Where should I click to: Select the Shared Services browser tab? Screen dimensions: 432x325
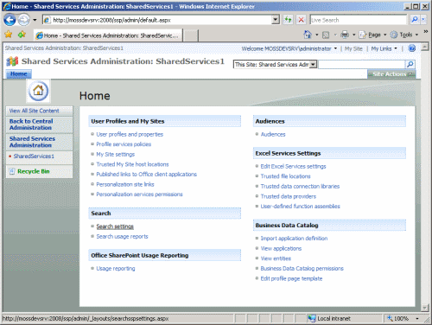point(108,35)
